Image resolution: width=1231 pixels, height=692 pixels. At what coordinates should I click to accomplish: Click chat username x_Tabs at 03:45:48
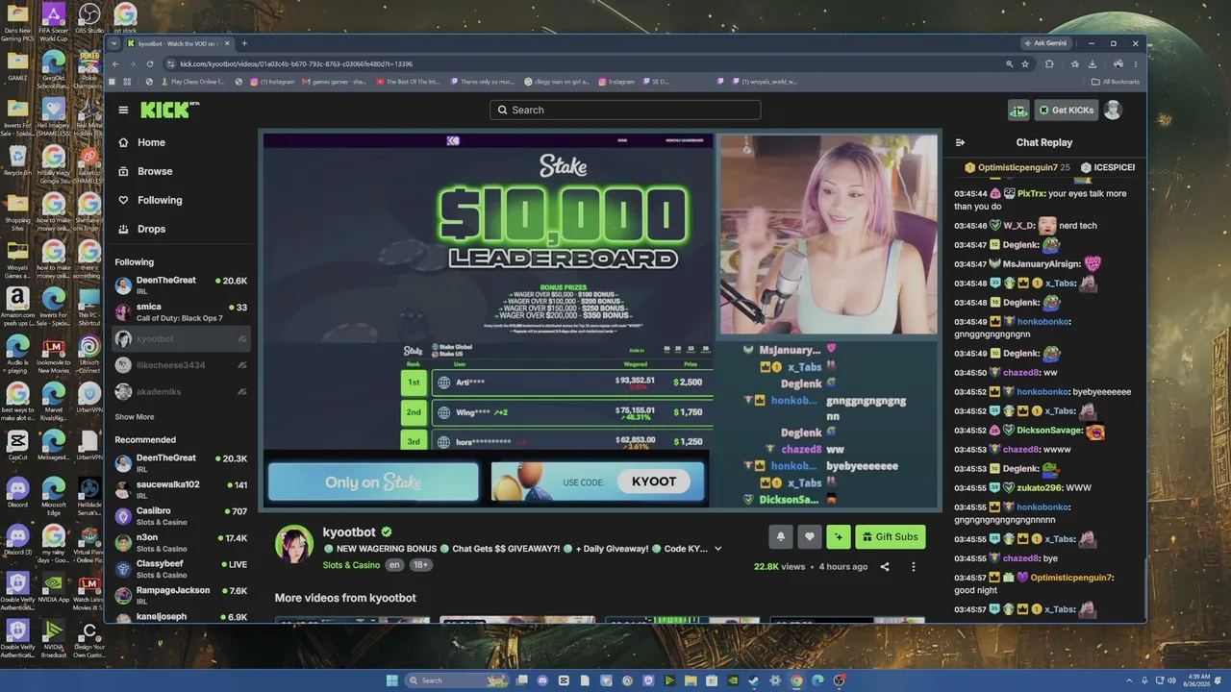pyautogui.click(x=1060, y=284)
